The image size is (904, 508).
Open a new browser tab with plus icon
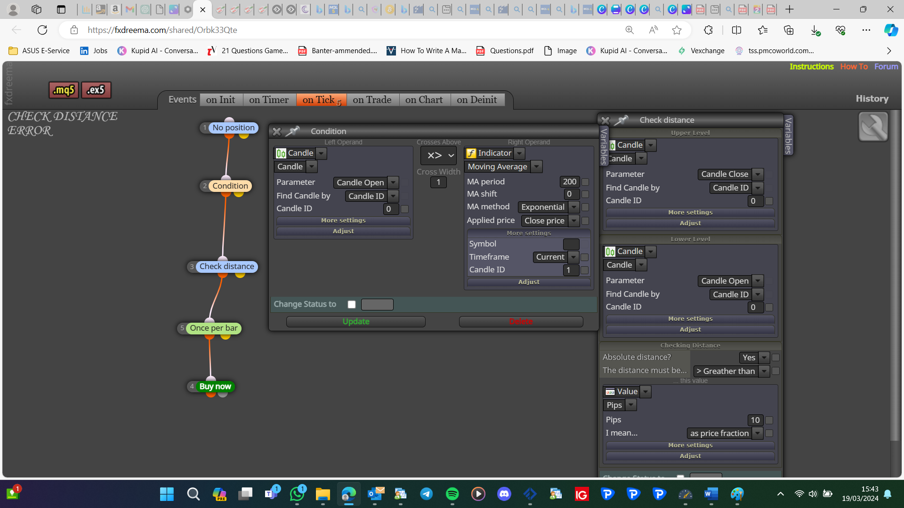pos(790,9)
